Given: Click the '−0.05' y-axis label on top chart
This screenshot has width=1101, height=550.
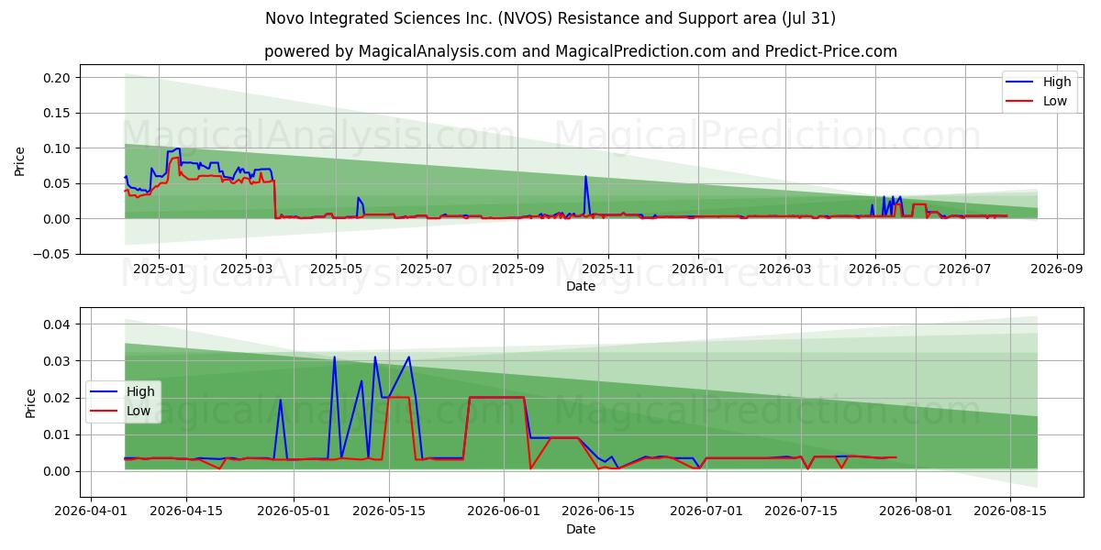Looking at the screenshot, I should click(52, 254).
